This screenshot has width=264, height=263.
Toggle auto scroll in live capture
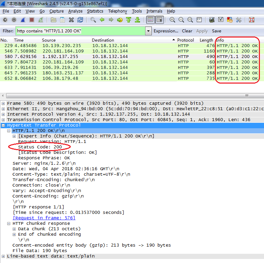pyautogui.click(x=159, y=20)
